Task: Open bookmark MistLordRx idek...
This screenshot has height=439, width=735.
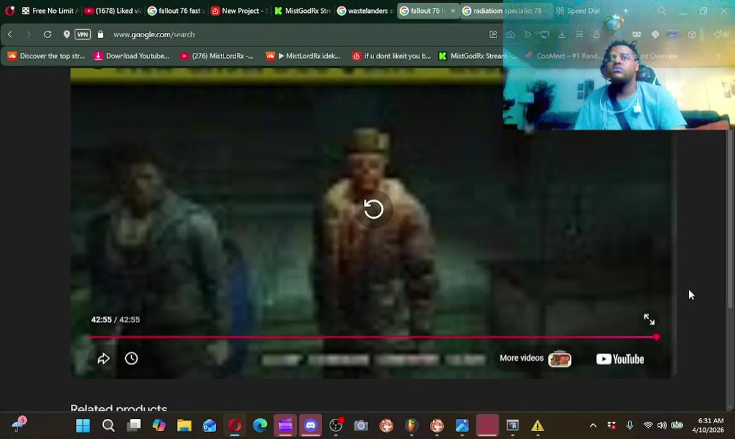Action: [x=303, y=56]
